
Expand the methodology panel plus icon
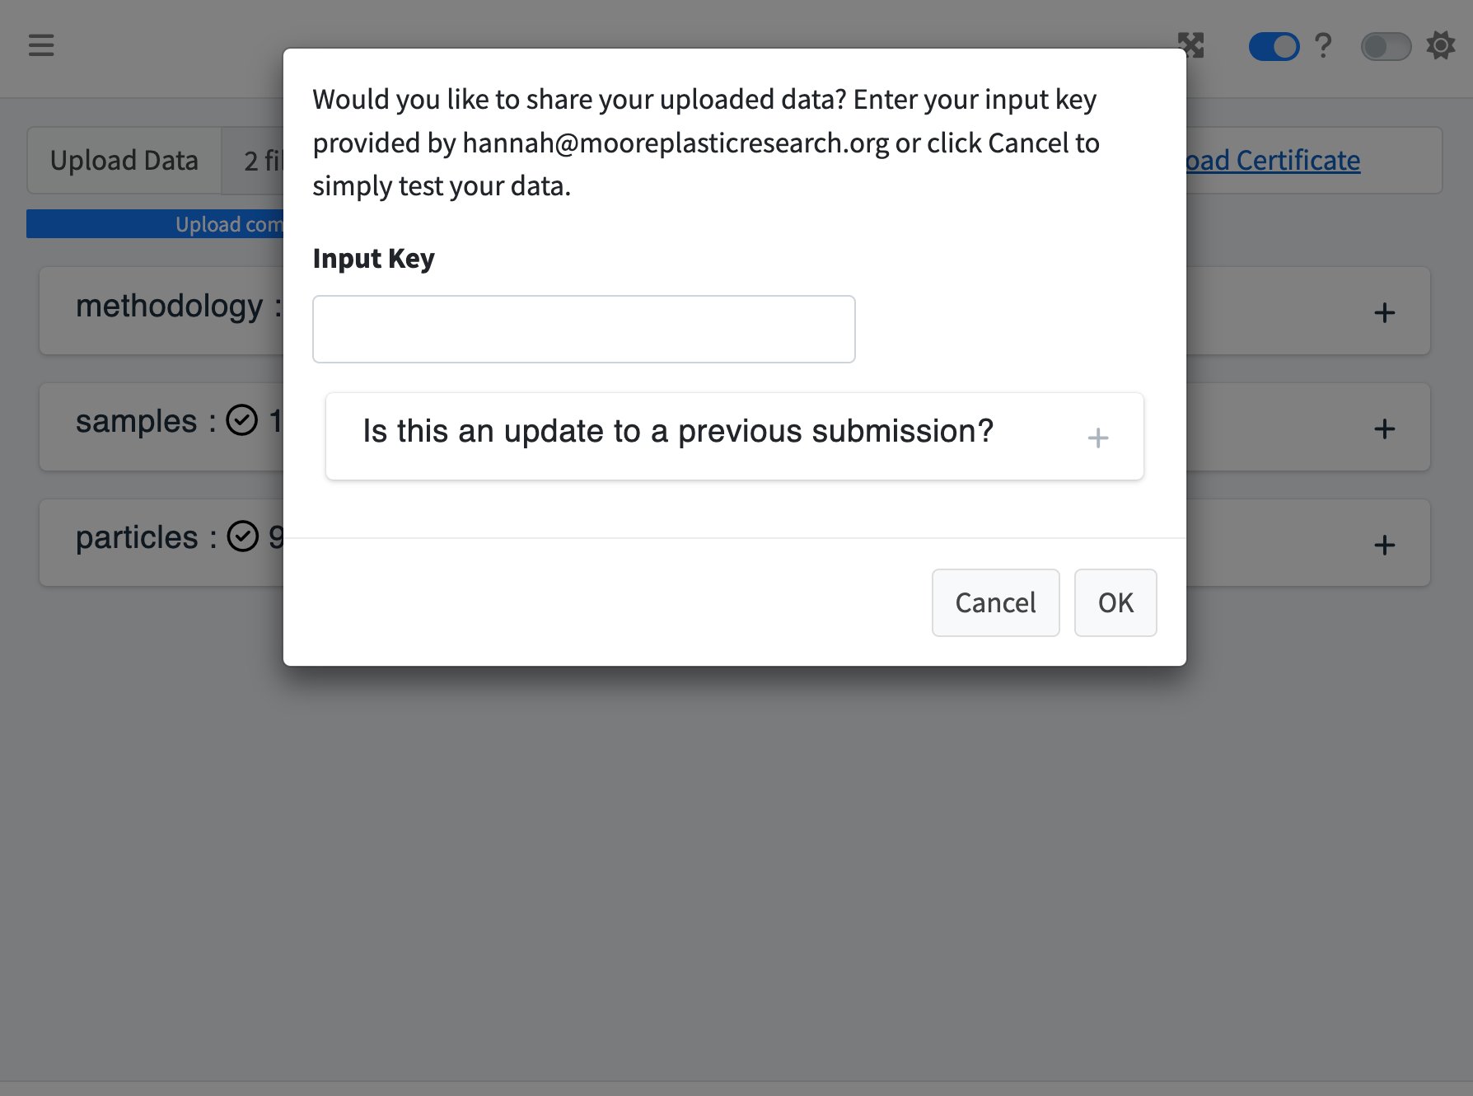coord(1384,312)
